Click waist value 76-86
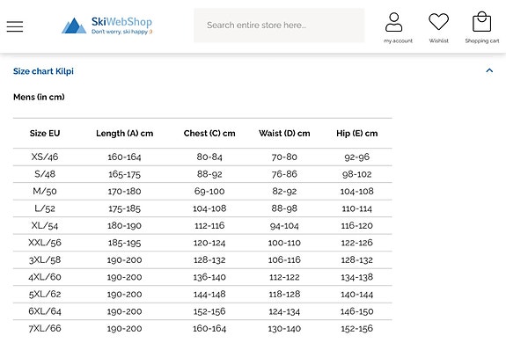 tap(284, 174)
